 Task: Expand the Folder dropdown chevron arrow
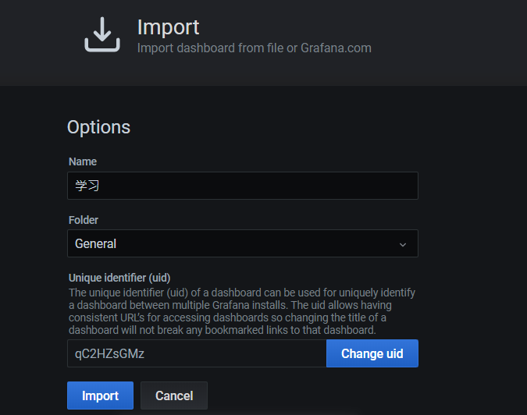click(403, 244)
